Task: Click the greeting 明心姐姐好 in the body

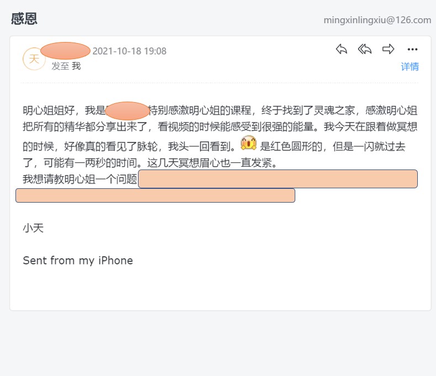Action: pyautogui.click(x=49, y=110)
